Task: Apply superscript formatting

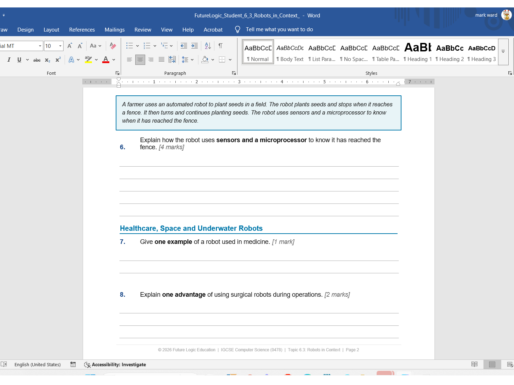Action: point(58,60)
